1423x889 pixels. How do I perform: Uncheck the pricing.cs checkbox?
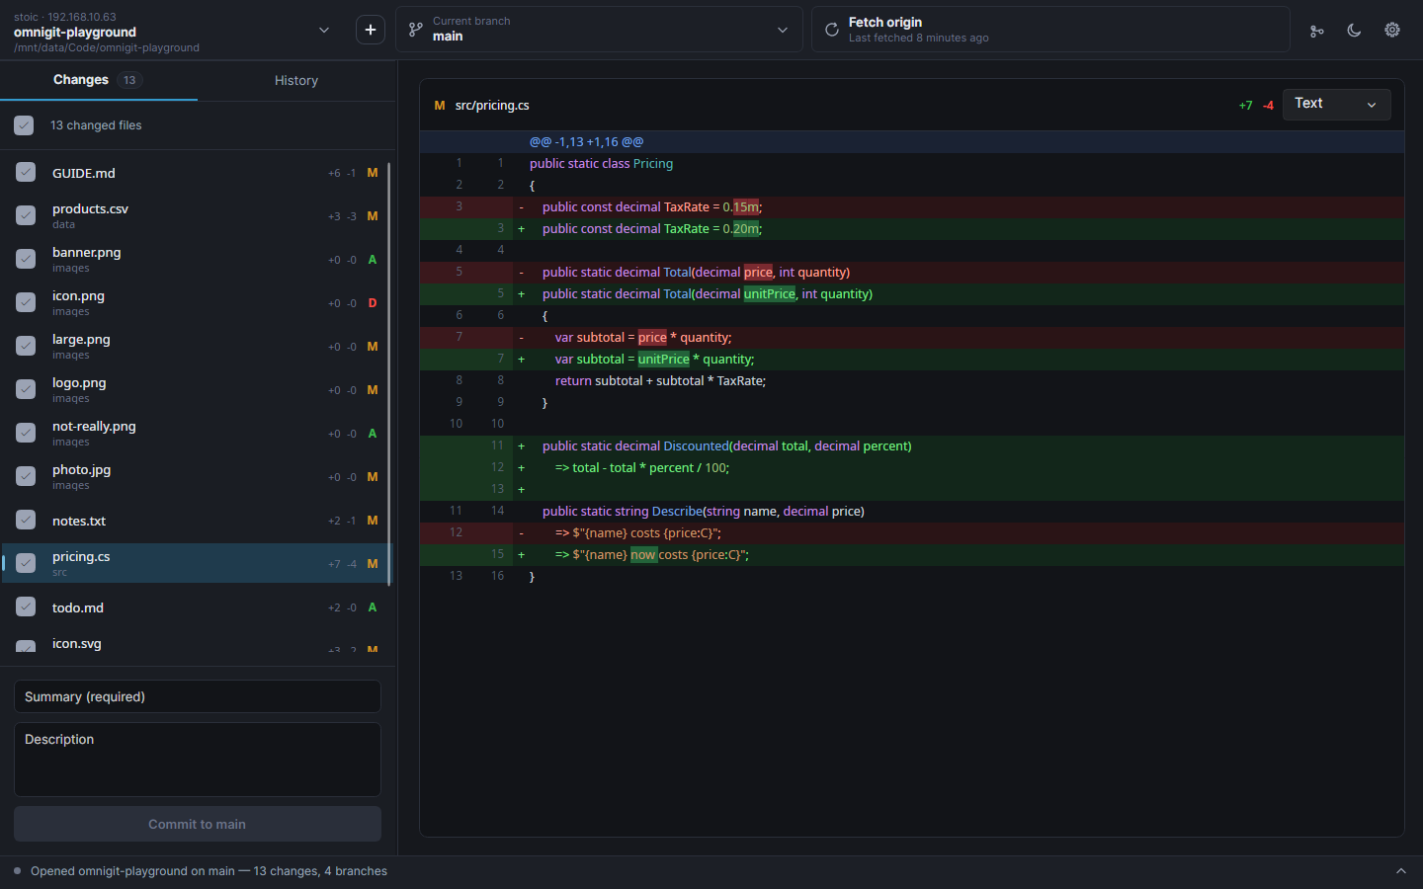point(26,563)
